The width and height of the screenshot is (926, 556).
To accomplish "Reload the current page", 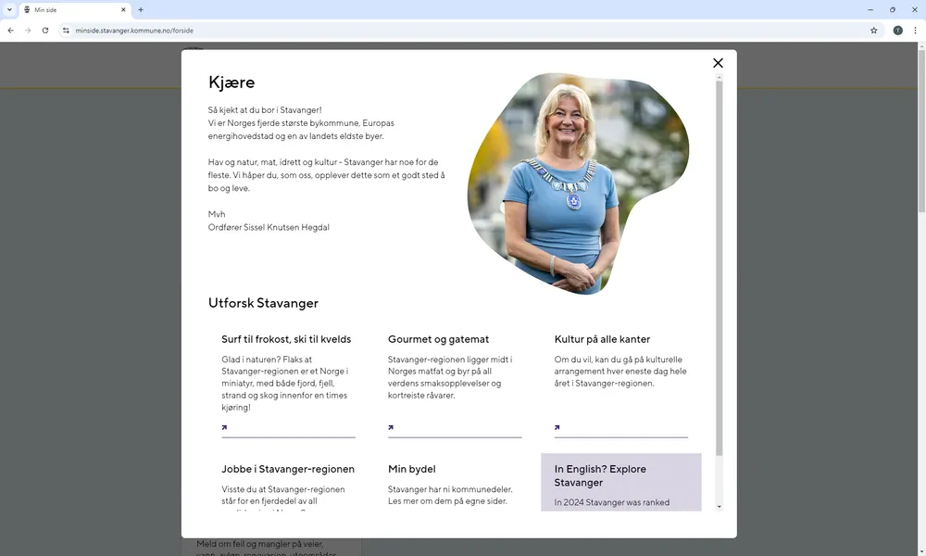I will pos(44,31).
